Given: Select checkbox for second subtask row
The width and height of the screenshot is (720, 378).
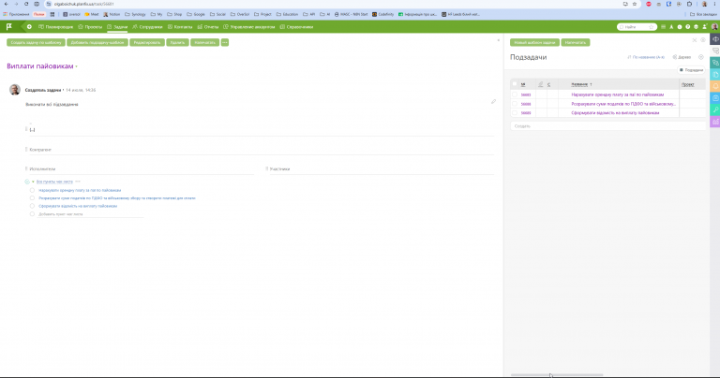Looking at the screenshot, I should pyautogui.click(x=515, y=104).
